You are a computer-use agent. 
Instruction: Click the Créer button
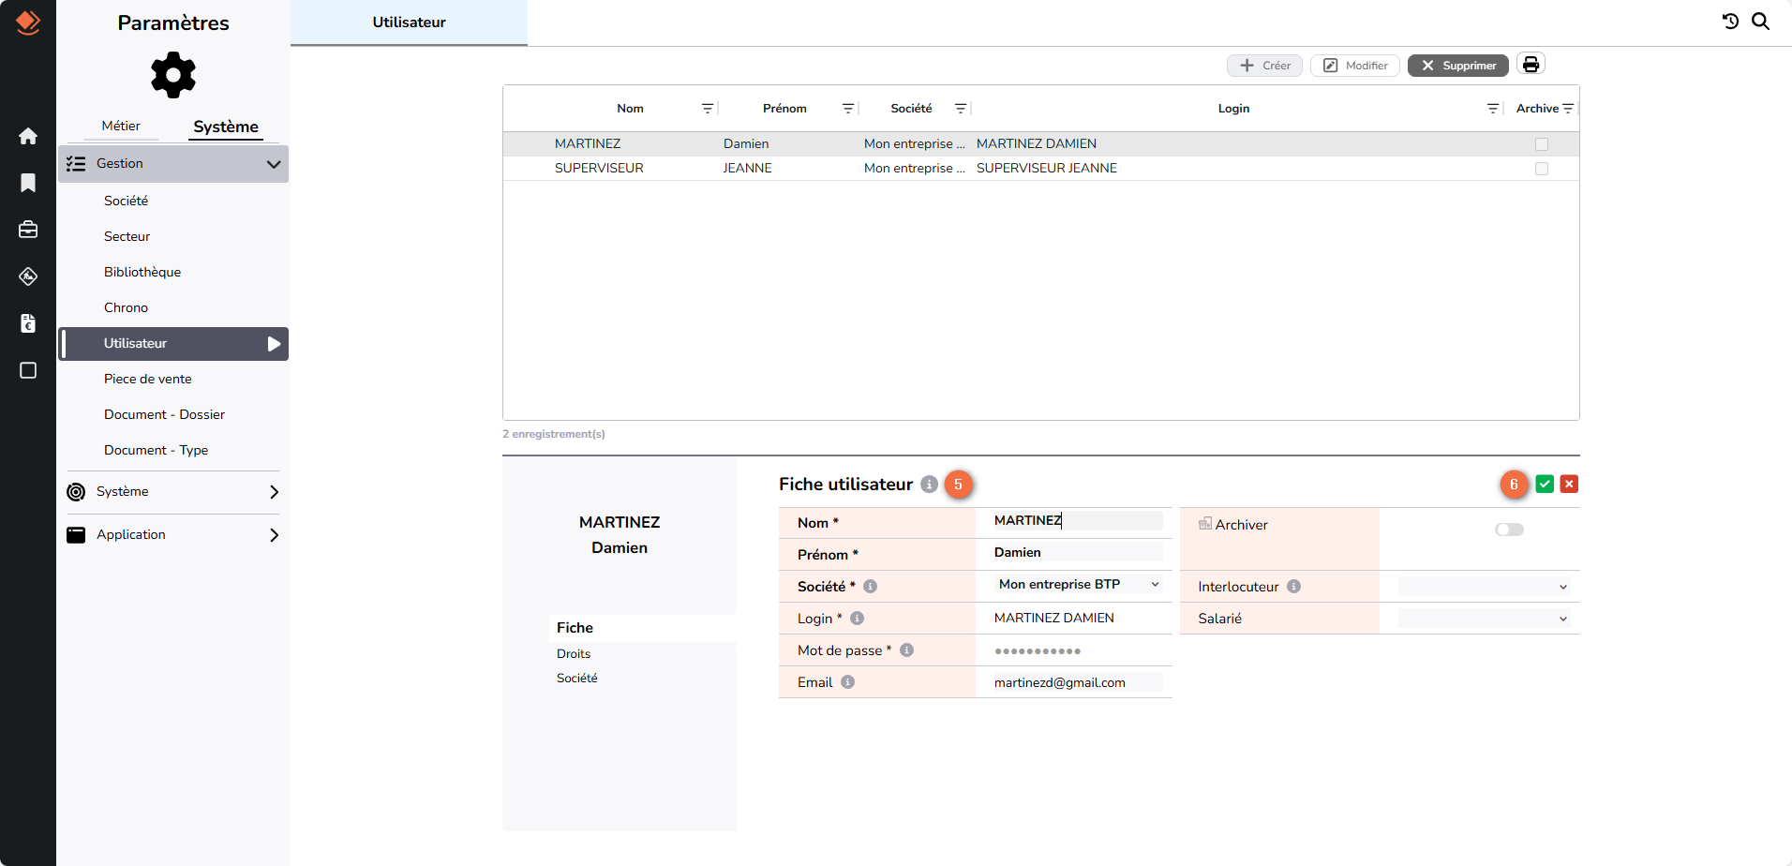click(x=1264, y=66)
